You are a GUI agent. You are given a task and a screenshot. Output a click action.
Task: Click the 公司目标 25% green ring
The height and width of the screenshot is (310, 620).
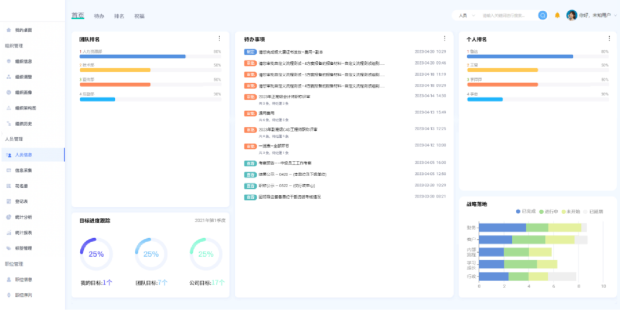[x=206, y=254]
